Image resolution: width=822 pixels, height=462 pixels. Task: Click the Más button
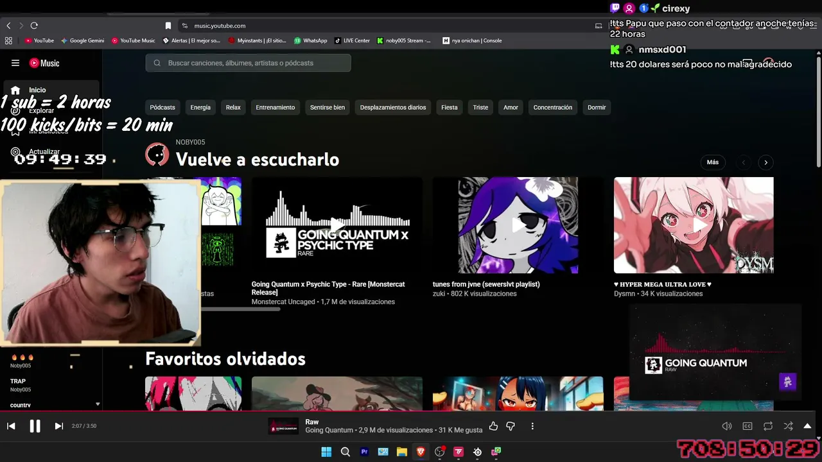tap(713, 162)
